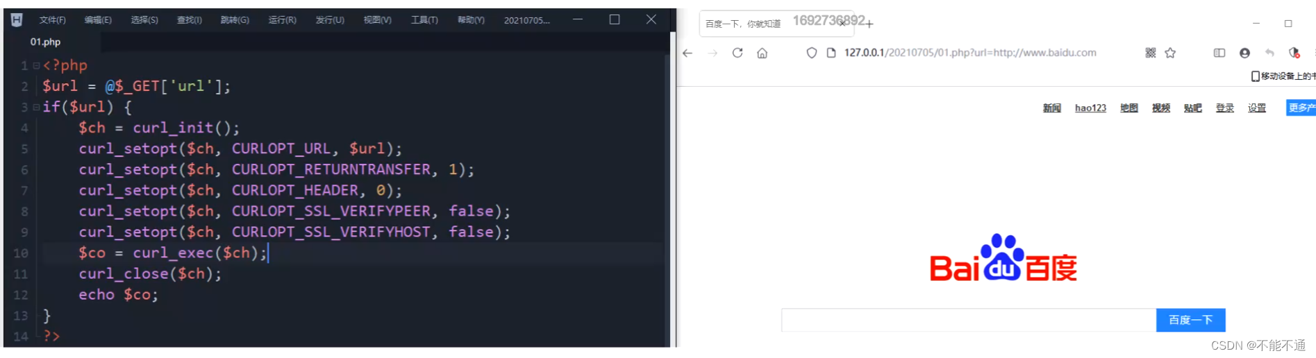Screen dimensions: 1316x358
Task: Minimize the browser window
Action: pyautogui.click(x=1256, y=24)
